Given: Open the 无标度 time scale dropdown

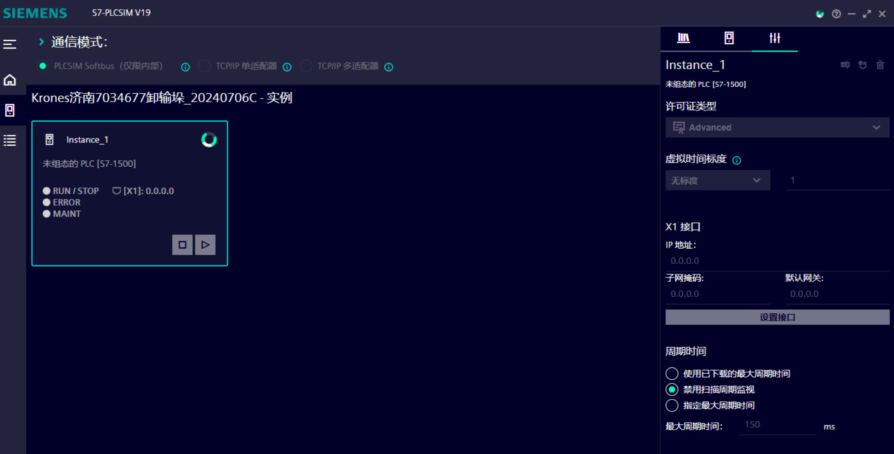Looking at the screenshot, I should coord(717,180).
